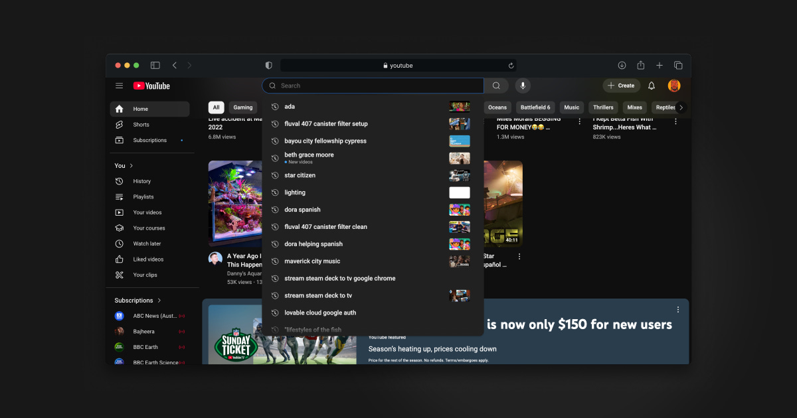This screenshot has width=797, height=418.
Task: Choose suggestion 'stream steam deck to tv google chrome'
Action: coord(373,279)
